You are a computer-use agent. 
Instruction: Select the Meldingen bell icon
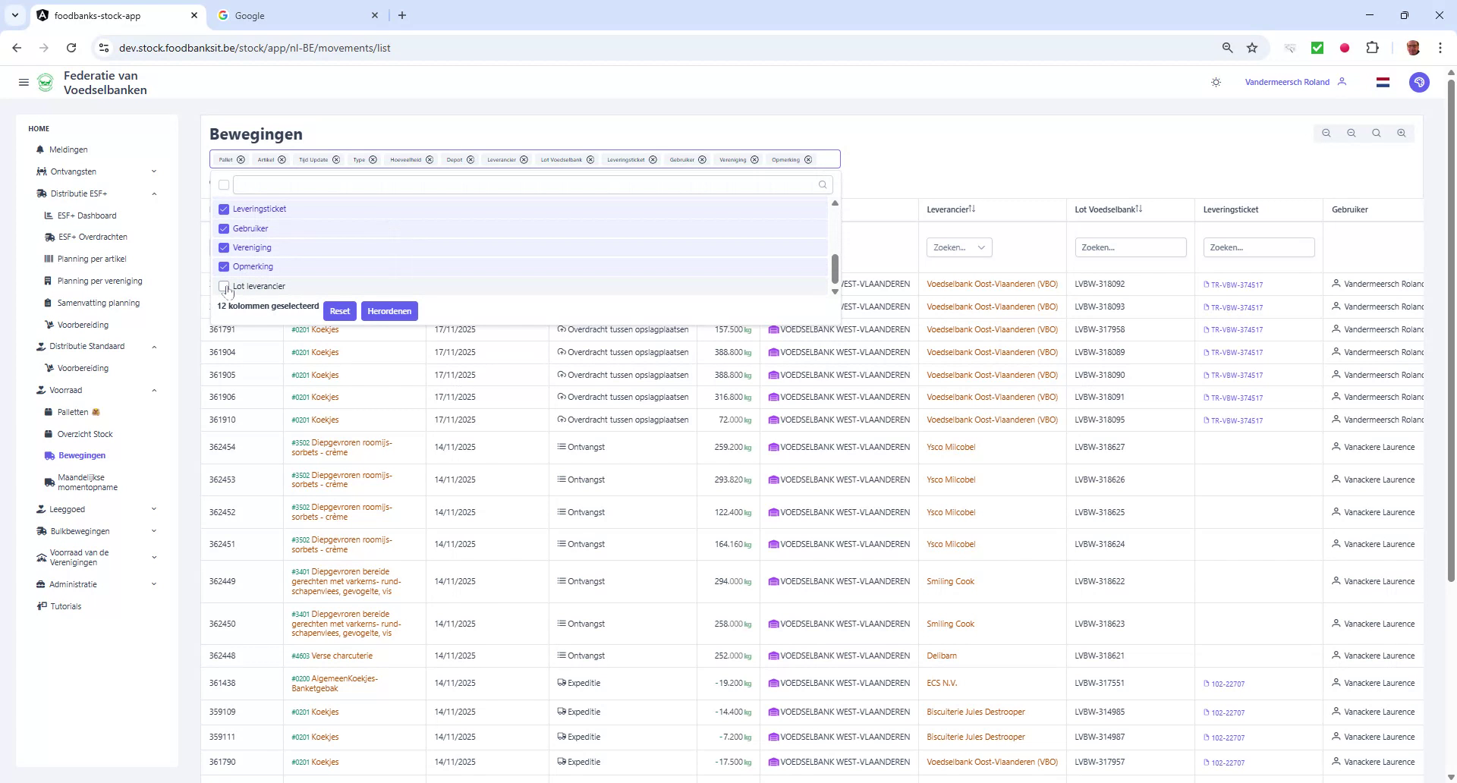click(40, 149)
